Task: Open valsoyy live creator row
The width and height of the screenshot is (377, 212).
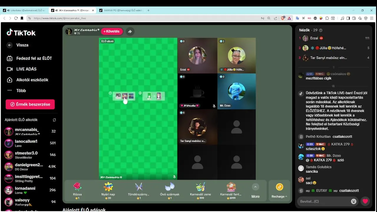Action: [30, 202]
